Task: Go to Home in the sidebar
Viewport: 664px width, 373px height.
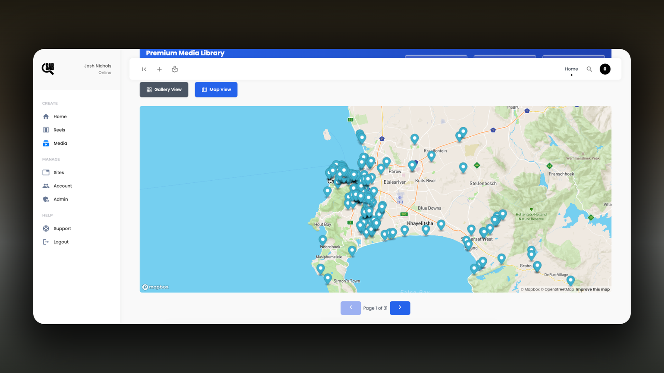Action: [60, 116]
